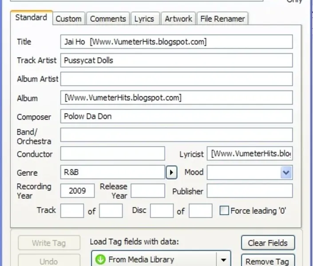
Task: Click the Genre field showing R&B
Action: pyautogui.click(x=113, y=172)
